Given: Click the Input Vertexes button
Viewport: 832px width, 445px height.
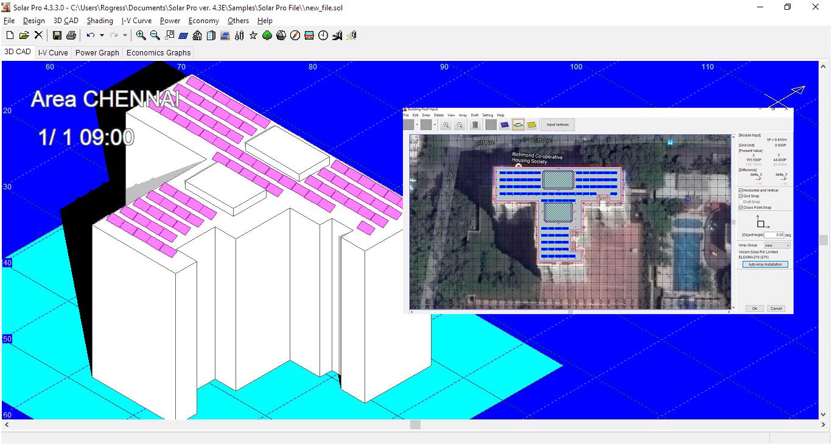Looking at the screenshot, I should pos(558,125).
